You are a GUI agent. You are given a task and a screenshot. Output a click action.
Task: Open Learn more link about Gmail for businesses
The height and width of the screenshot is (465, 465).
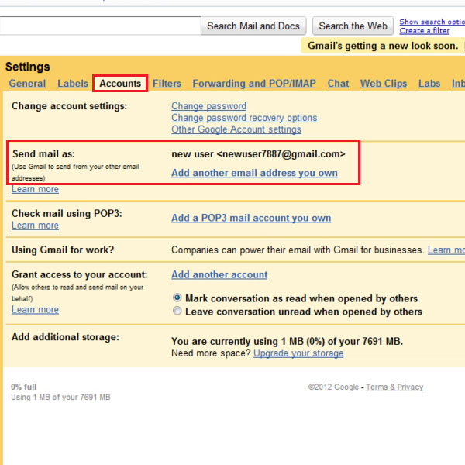(446, 250)
